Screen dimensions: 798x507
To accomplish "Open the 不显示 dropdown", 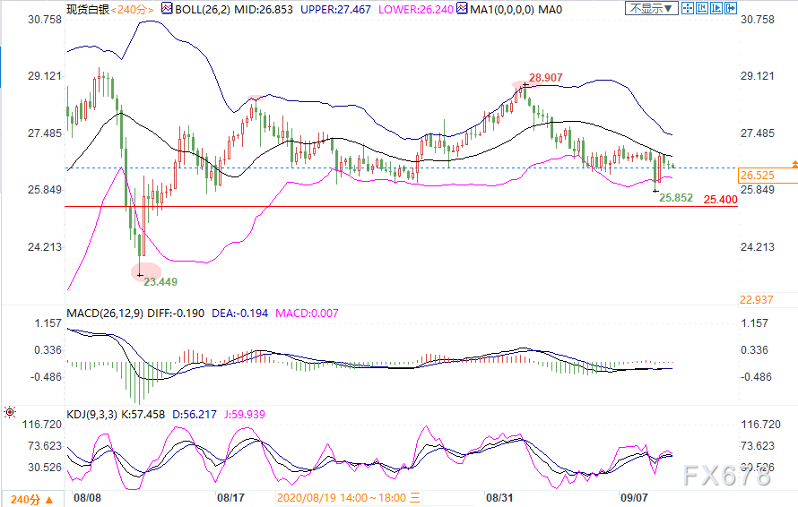I will coord(650,8).
